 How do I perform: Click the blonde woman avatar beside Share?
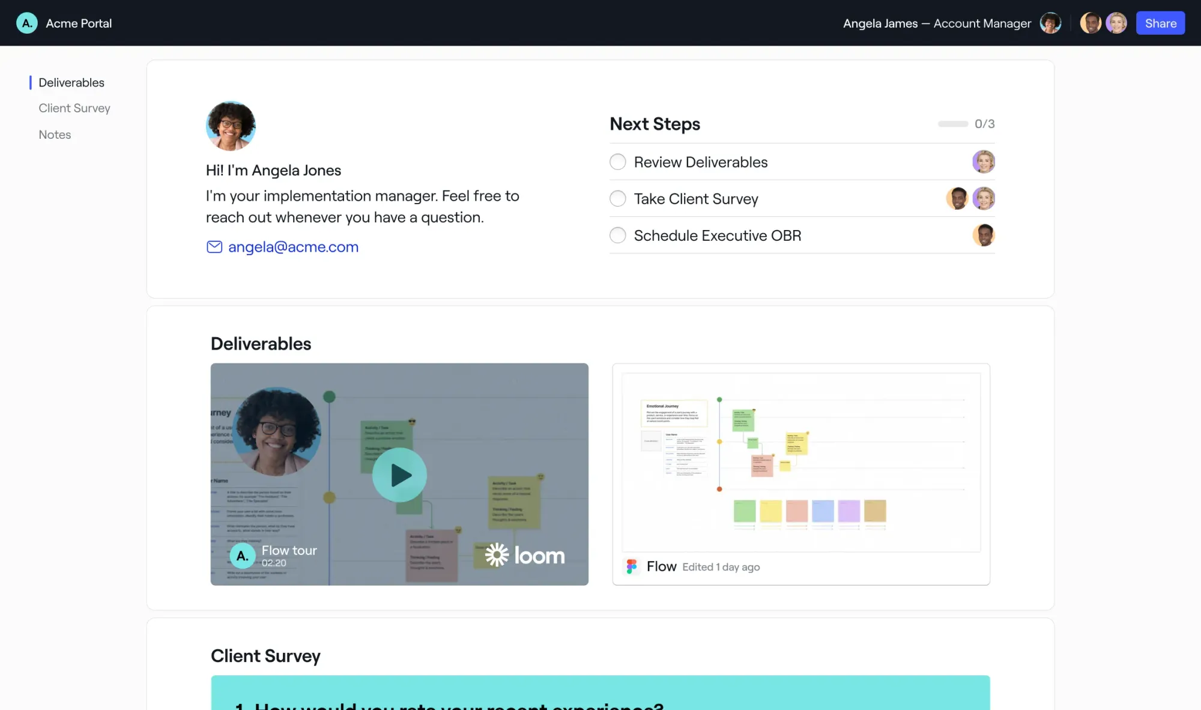pos(1116,23)
